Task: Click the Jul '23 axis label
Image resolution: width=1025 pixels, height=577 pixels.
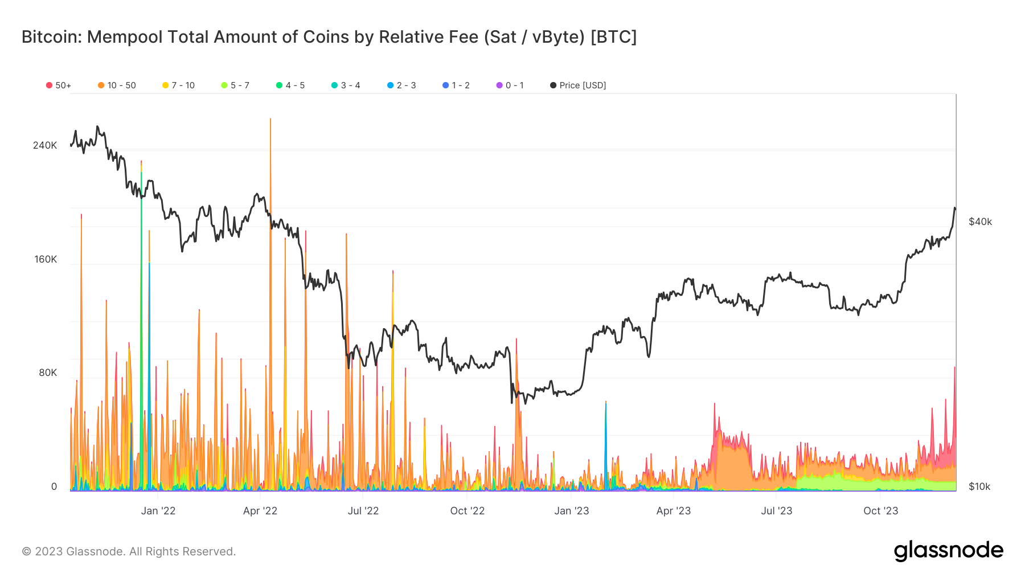Action: (x=777, y=511)
